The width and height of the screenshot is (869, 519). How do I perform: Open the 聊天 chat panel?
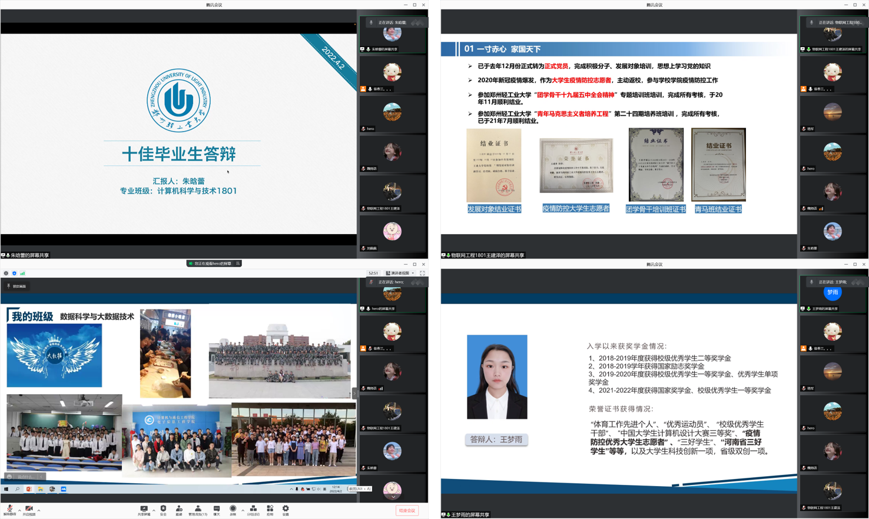[x=217, y=510]
